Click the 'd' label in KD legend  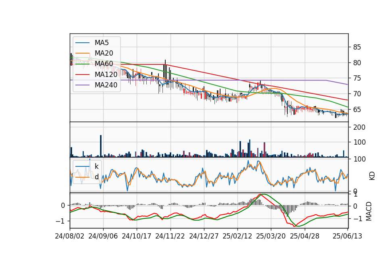pyautogui.click(x=97, y=177)
